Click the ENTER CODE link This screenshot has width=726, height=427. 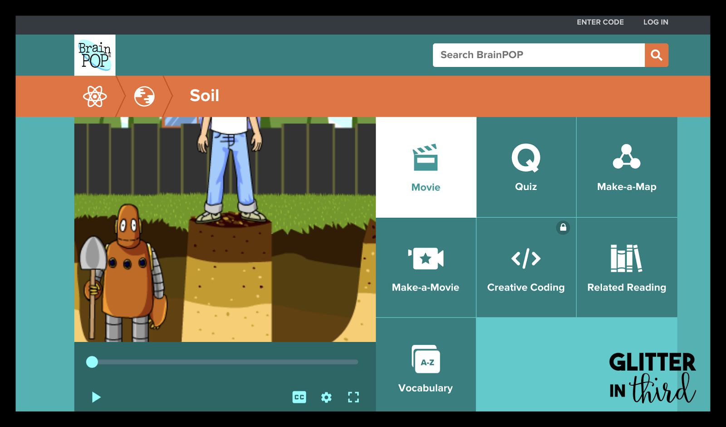[x=600, y=22]
